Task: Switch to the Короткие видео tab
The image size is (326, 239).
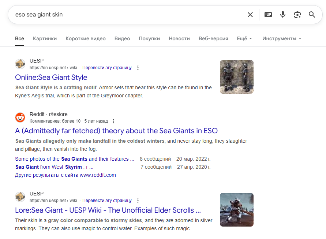Action: tap(86, 38)
